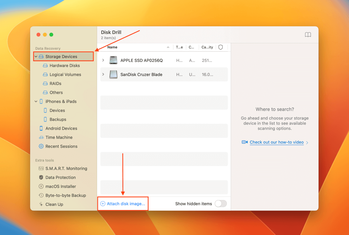Click the Others drive icon

coord(45,93)
